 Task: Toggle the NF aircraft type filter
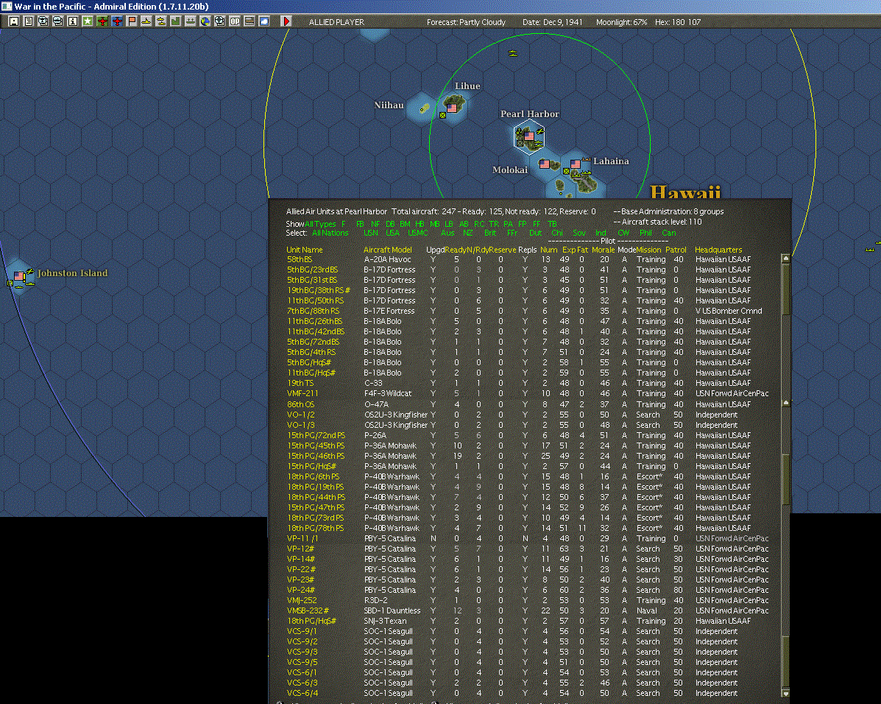coord(375,224)
